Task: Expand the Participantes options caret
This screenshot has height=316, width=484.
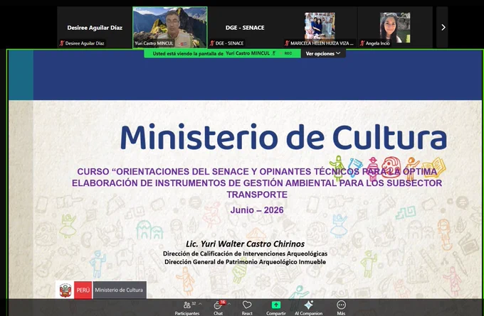Action: coord(200,304)
